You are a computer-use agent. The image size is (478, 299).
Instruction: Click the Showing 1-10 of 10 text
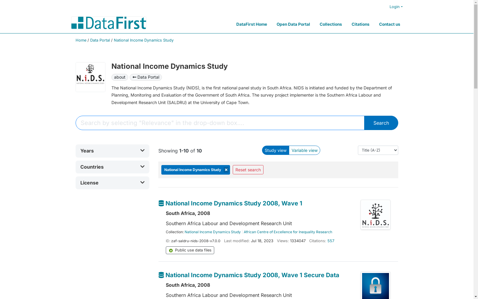click(180, 151)
